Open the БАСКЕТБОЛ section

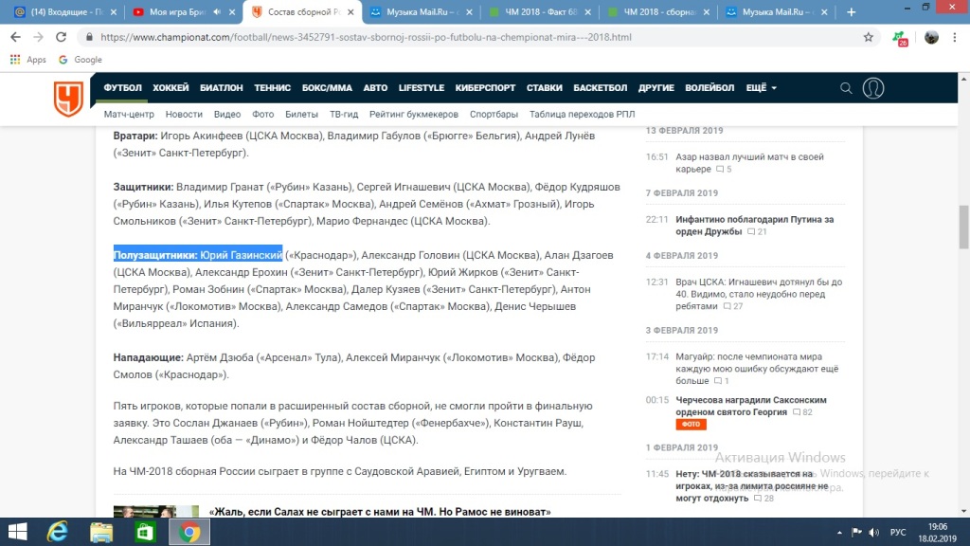click(x=600, y=88)
